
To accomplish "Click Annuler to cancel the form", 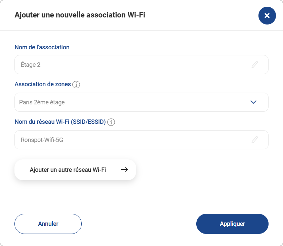I will click(48, 224).
